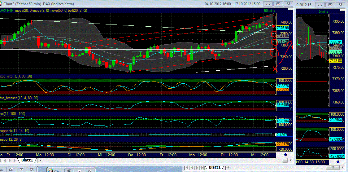Click the Chart2 horizontal scrollbar thumb

click(x=285, y=160)
